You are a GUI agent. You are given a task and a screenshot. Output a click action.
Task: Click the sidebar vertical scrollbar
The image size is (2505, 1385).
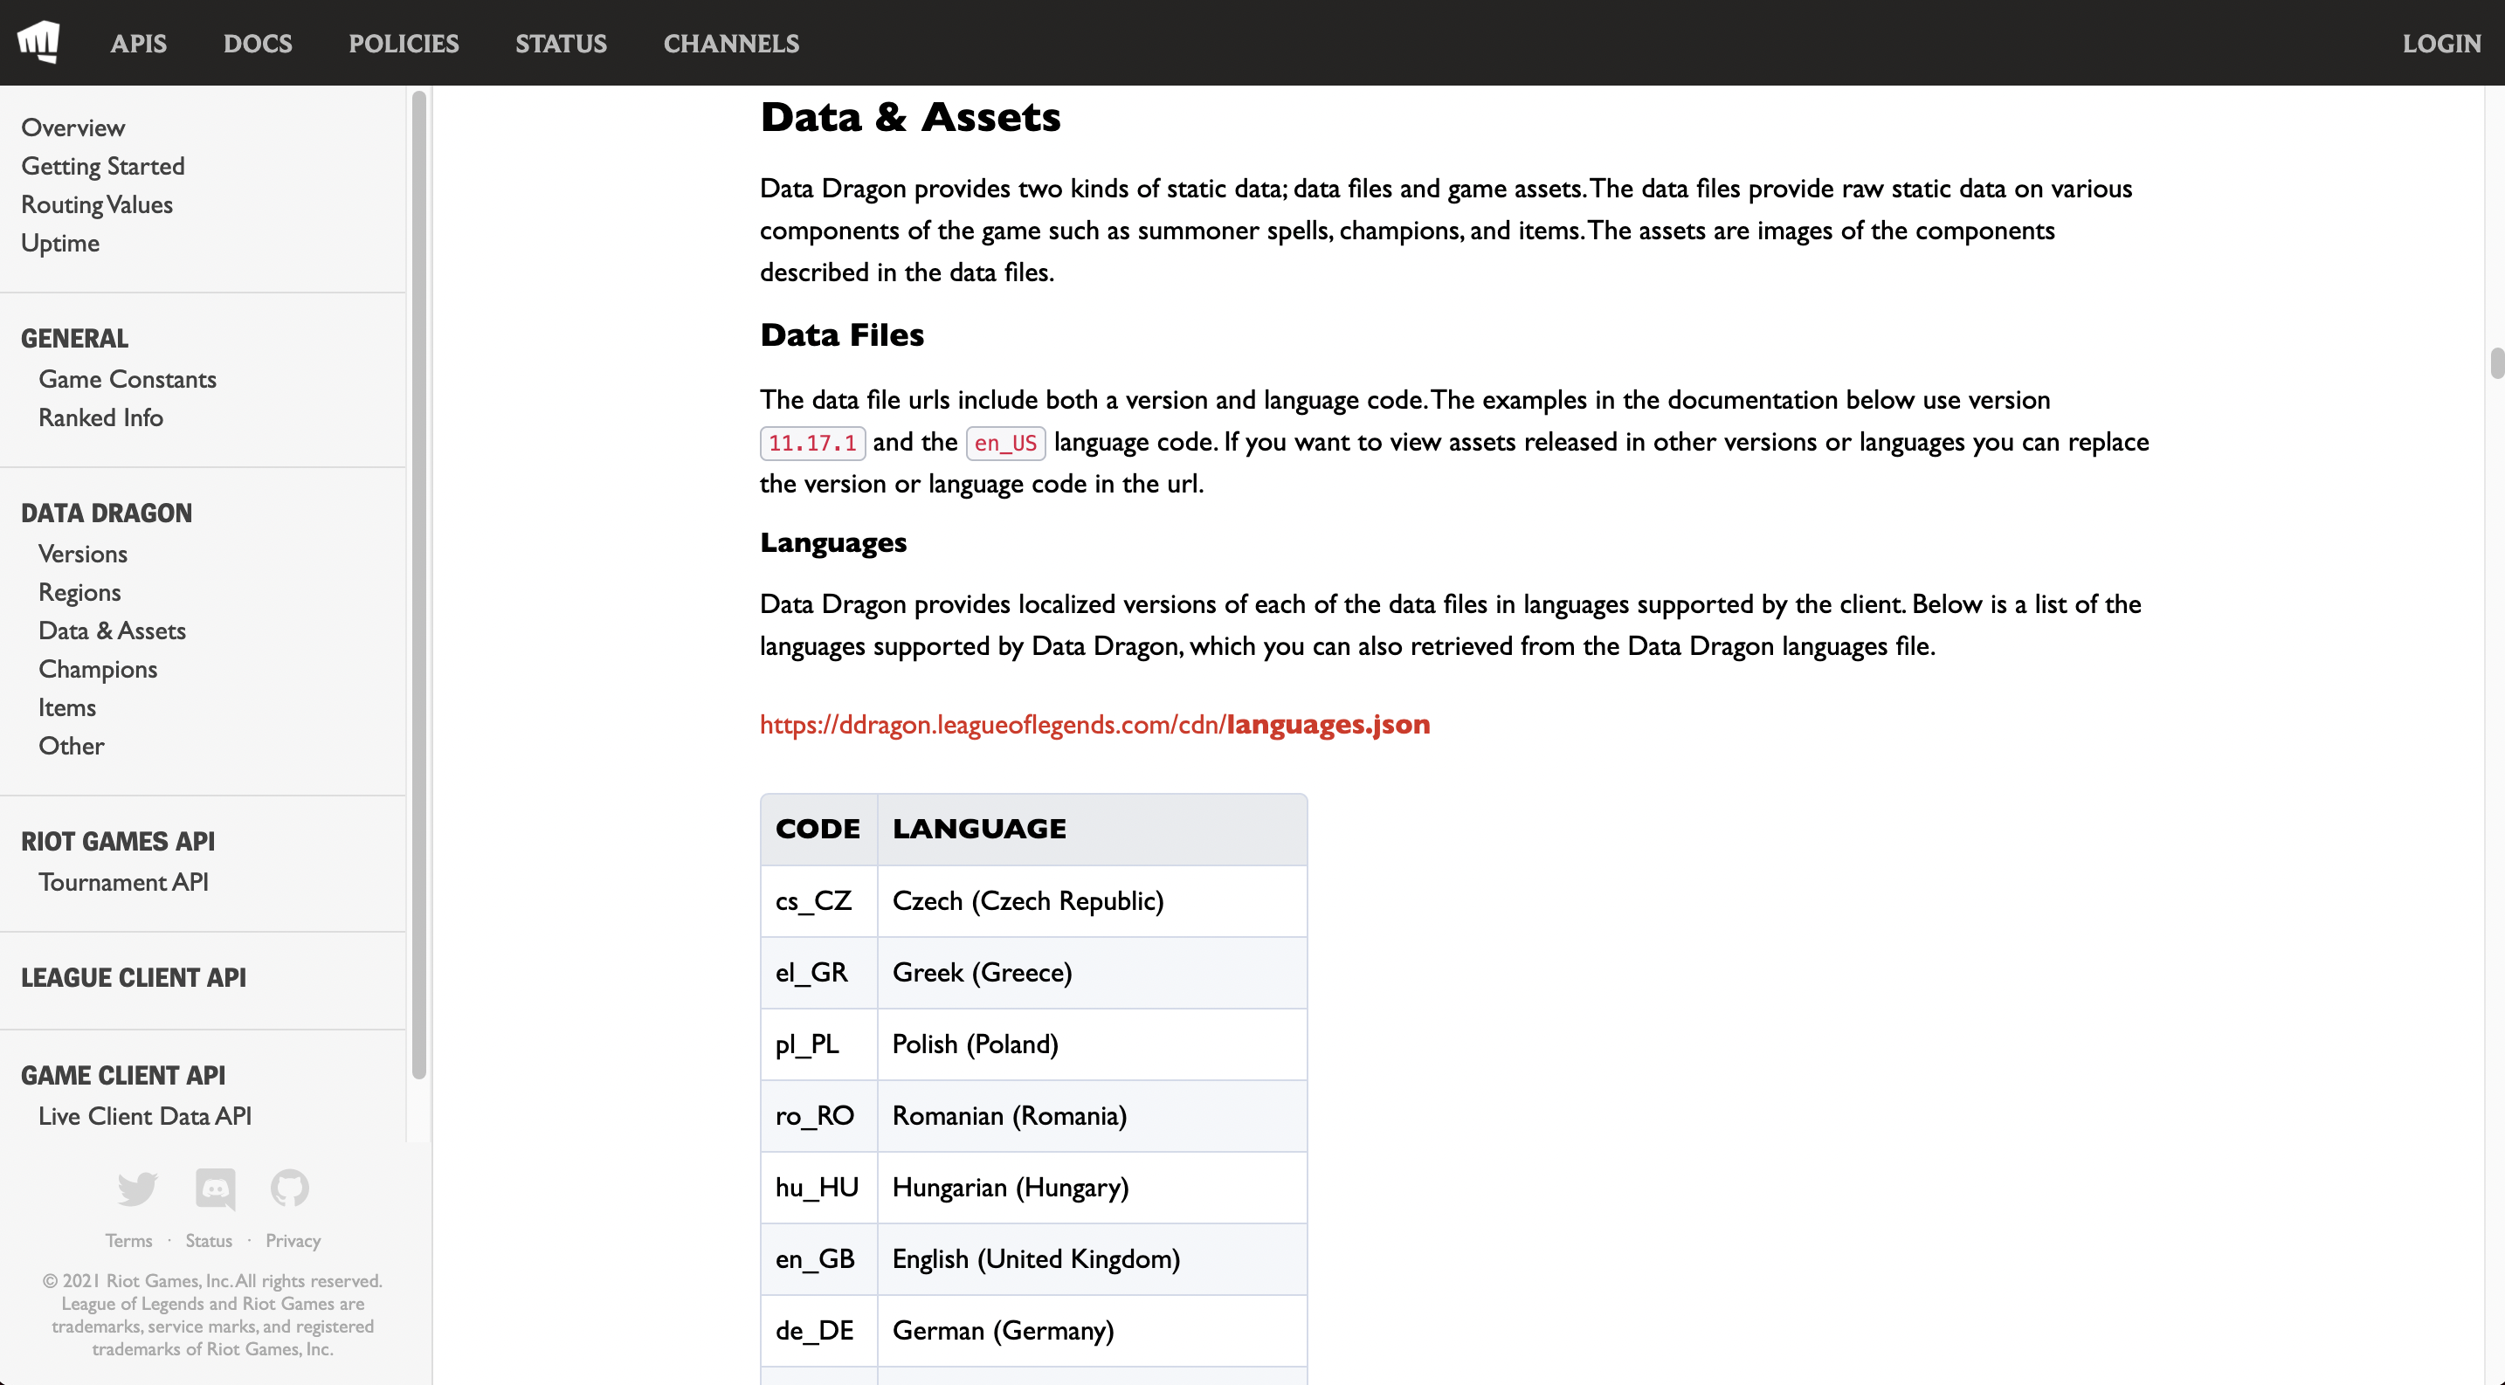click(419, 583)
